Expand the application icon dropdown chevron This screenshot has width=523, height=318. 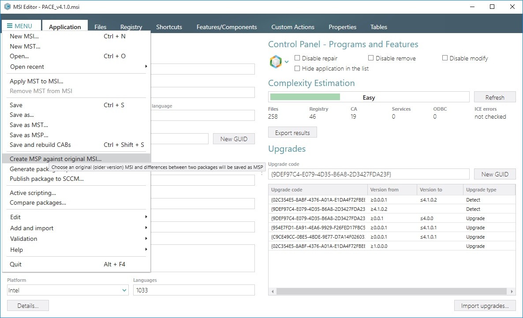tap(287, 62)
